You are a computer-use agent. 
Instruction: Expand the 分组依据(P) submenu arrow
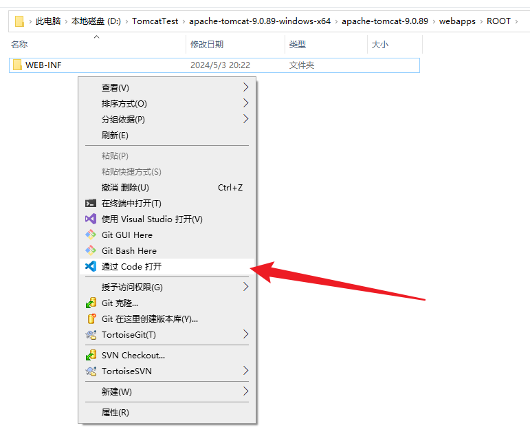coord(245,119)
